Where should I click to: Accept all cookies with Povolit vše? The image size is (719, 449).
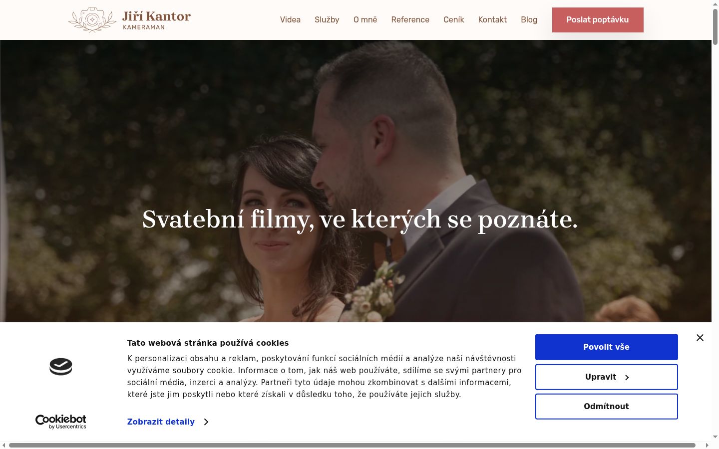(x=607, y=347)
